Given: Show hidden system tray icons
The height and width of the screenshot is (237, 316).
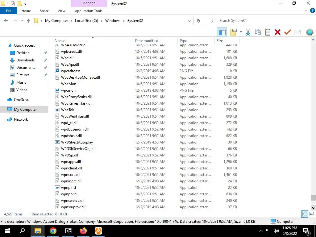Looking at the screenshot, I should [x=261, y=231].
